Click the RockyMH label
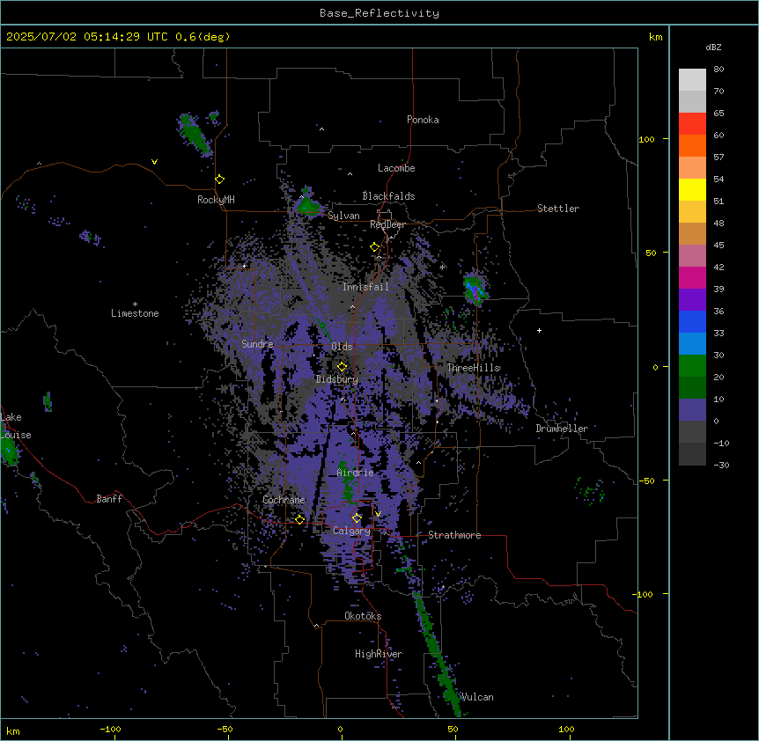 [216, 200]
